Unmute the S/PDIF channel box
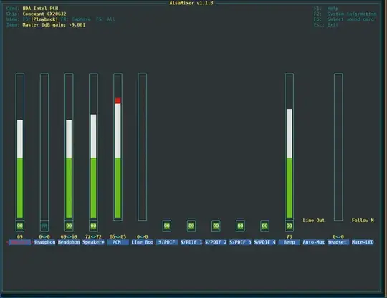 tap(167, 226)
